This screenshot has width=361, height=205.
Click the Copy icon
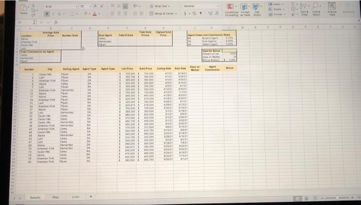click(x=33, y=10)
